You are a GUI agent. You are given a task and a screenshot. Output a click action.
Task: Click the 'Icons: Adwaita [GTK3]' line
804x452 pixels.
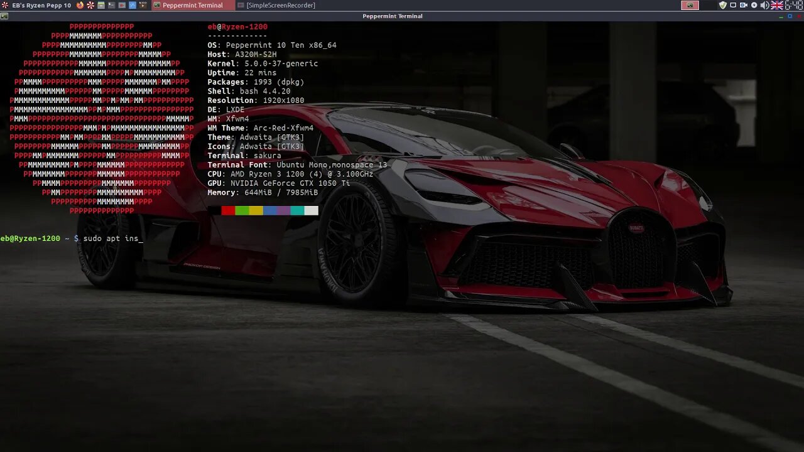pyautogui.click(x=256, y=146)
